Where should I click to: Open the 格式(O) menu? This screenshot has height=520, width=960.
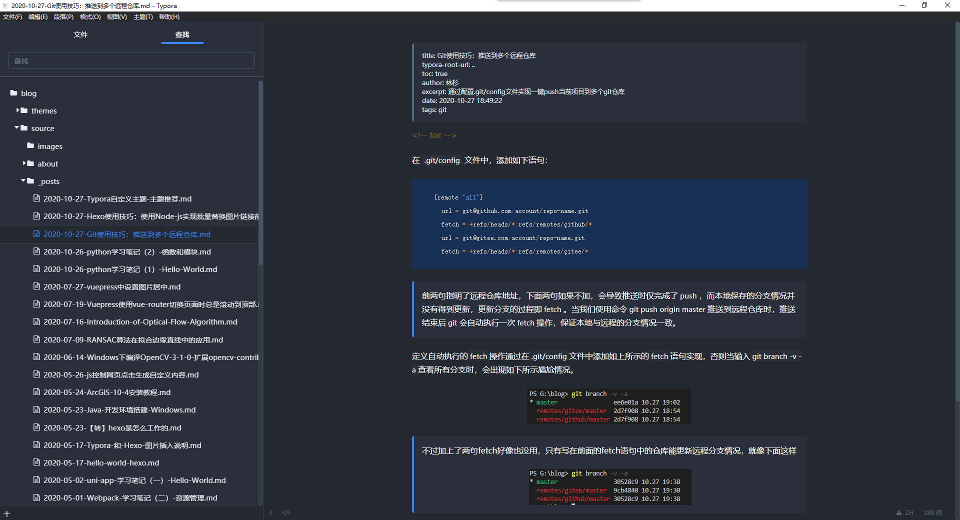click(x=90, y=17)
